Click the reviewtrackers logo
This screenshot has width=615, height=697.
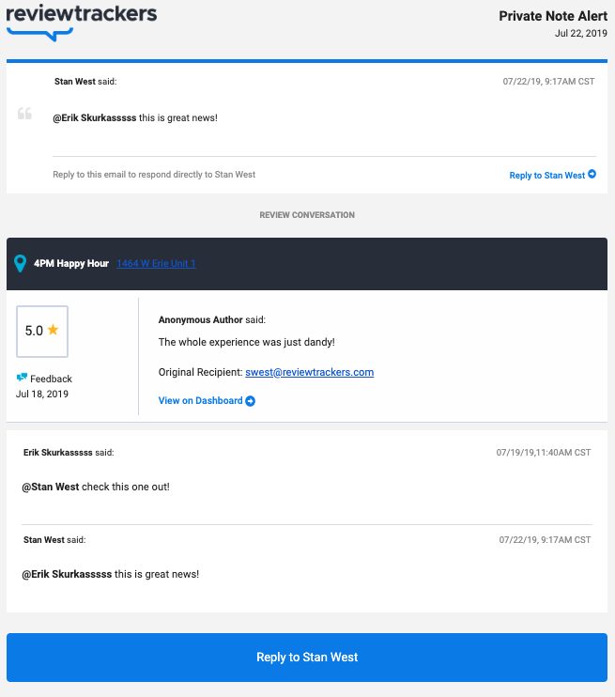[82, 23]
